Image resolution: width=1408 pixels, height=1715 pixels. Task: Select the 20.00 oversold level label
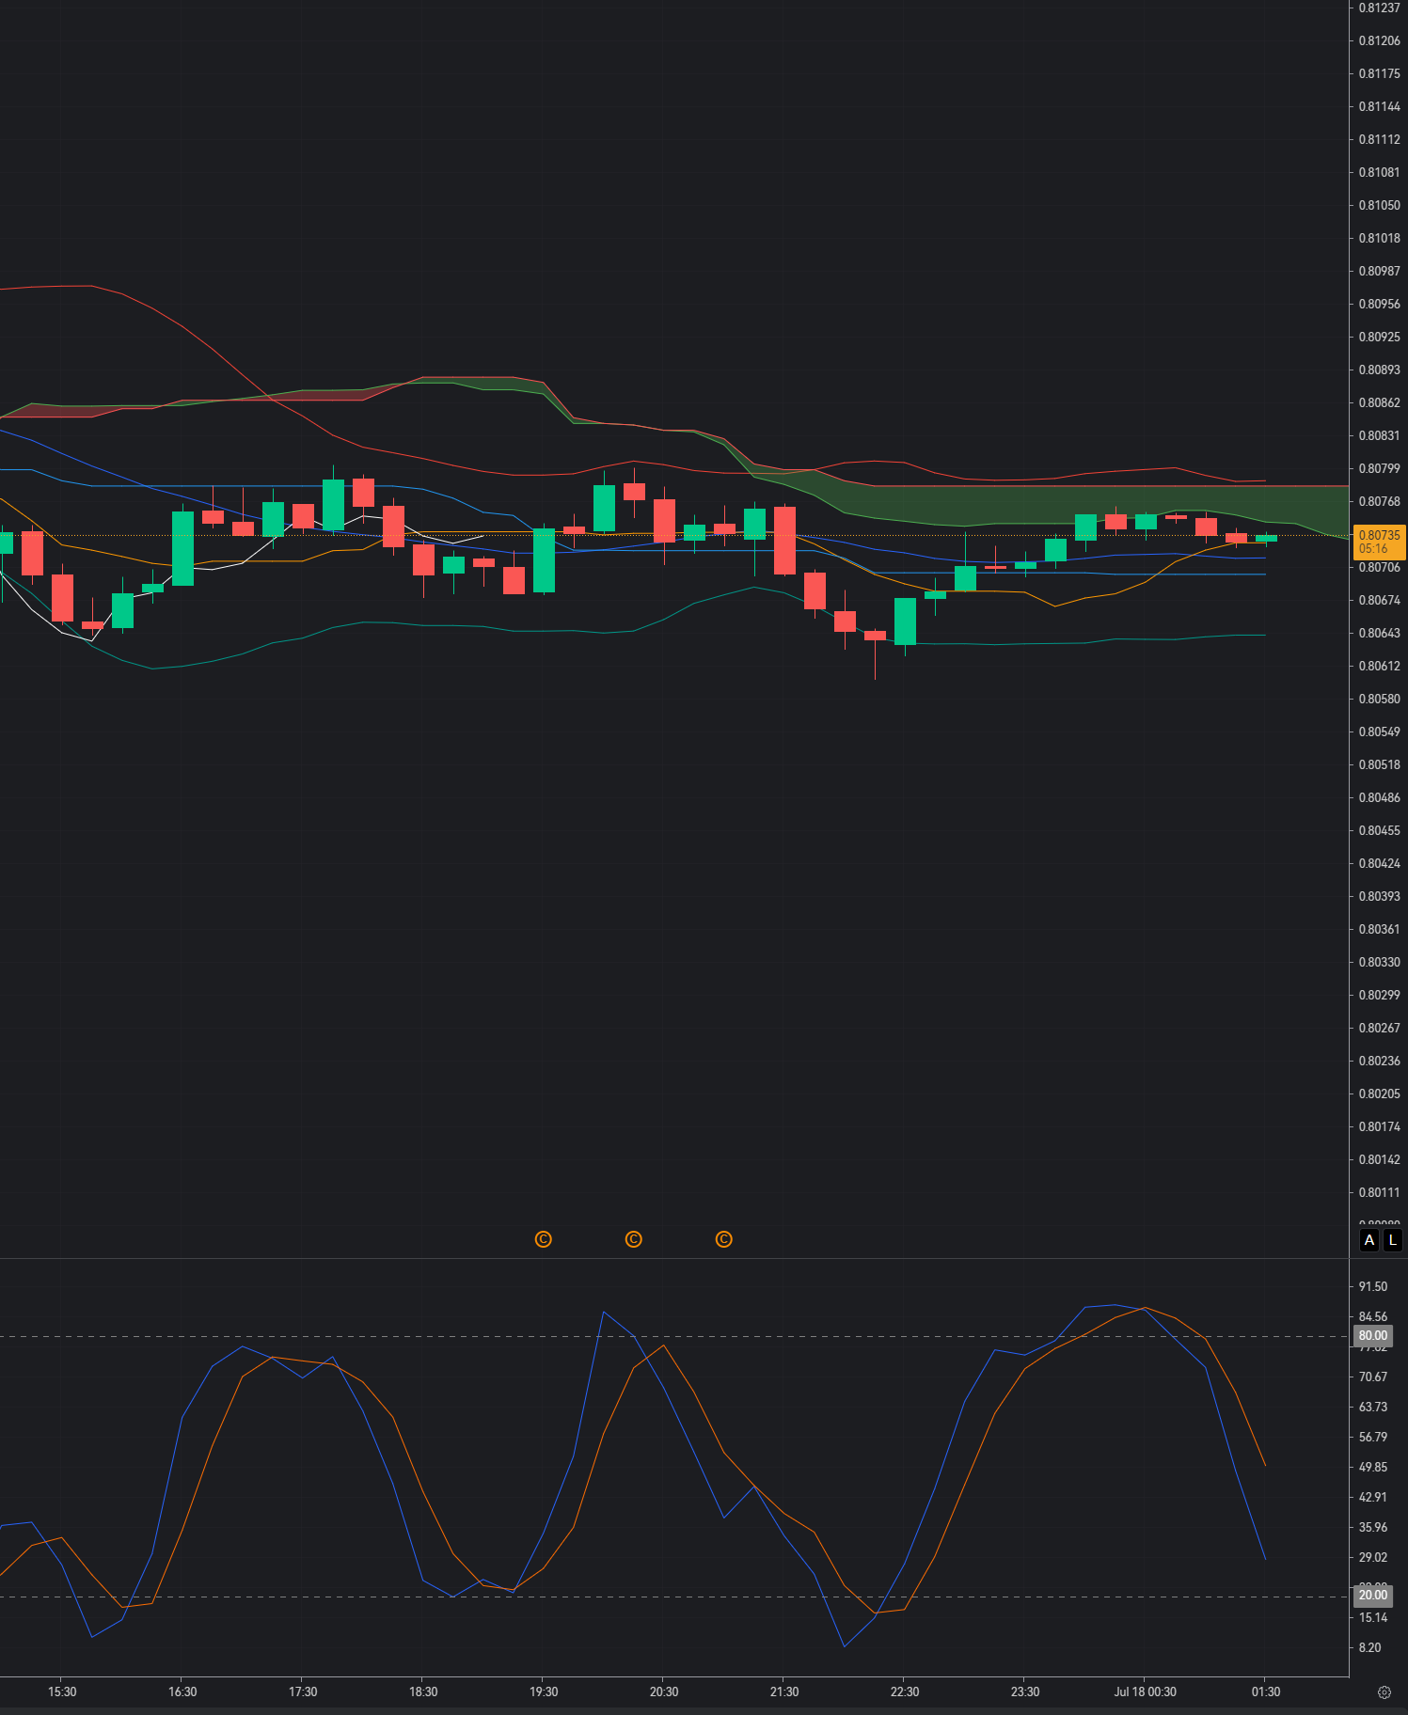point(1373,1595)
